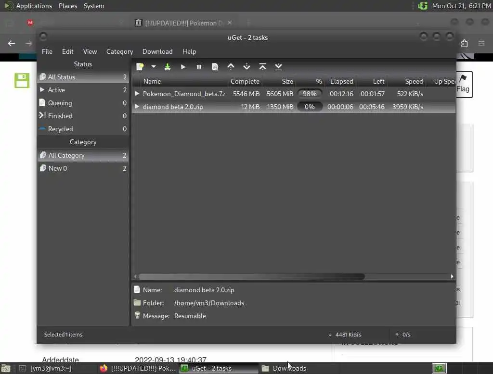Click the Elapsed column header
Viewport: 493px width, 374px height.
[341, 81]
